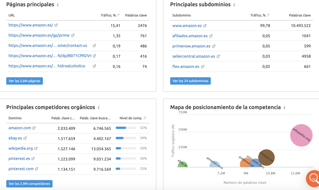Select the light blue amazon.com bubble
Viewport: 319px width, 190px height.
click(215, 164)
